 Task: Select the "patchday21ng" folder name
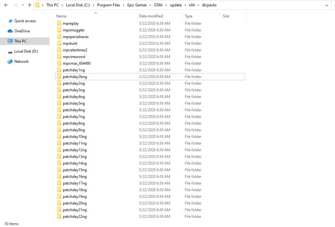coord(75,210)
